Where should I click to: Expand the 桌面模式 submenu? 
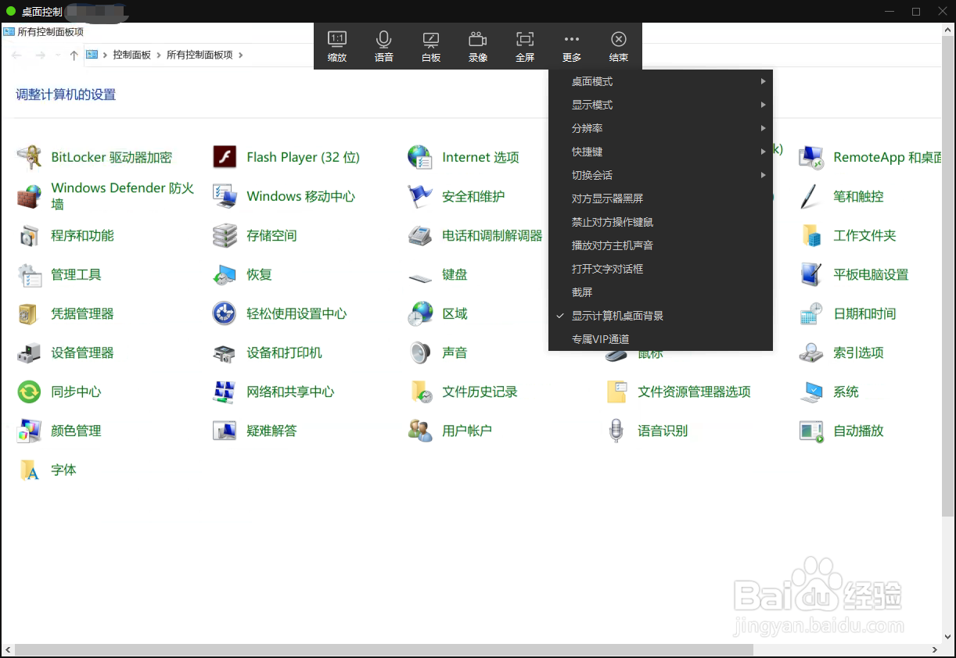pyautogui.click(x=661, y=81)
